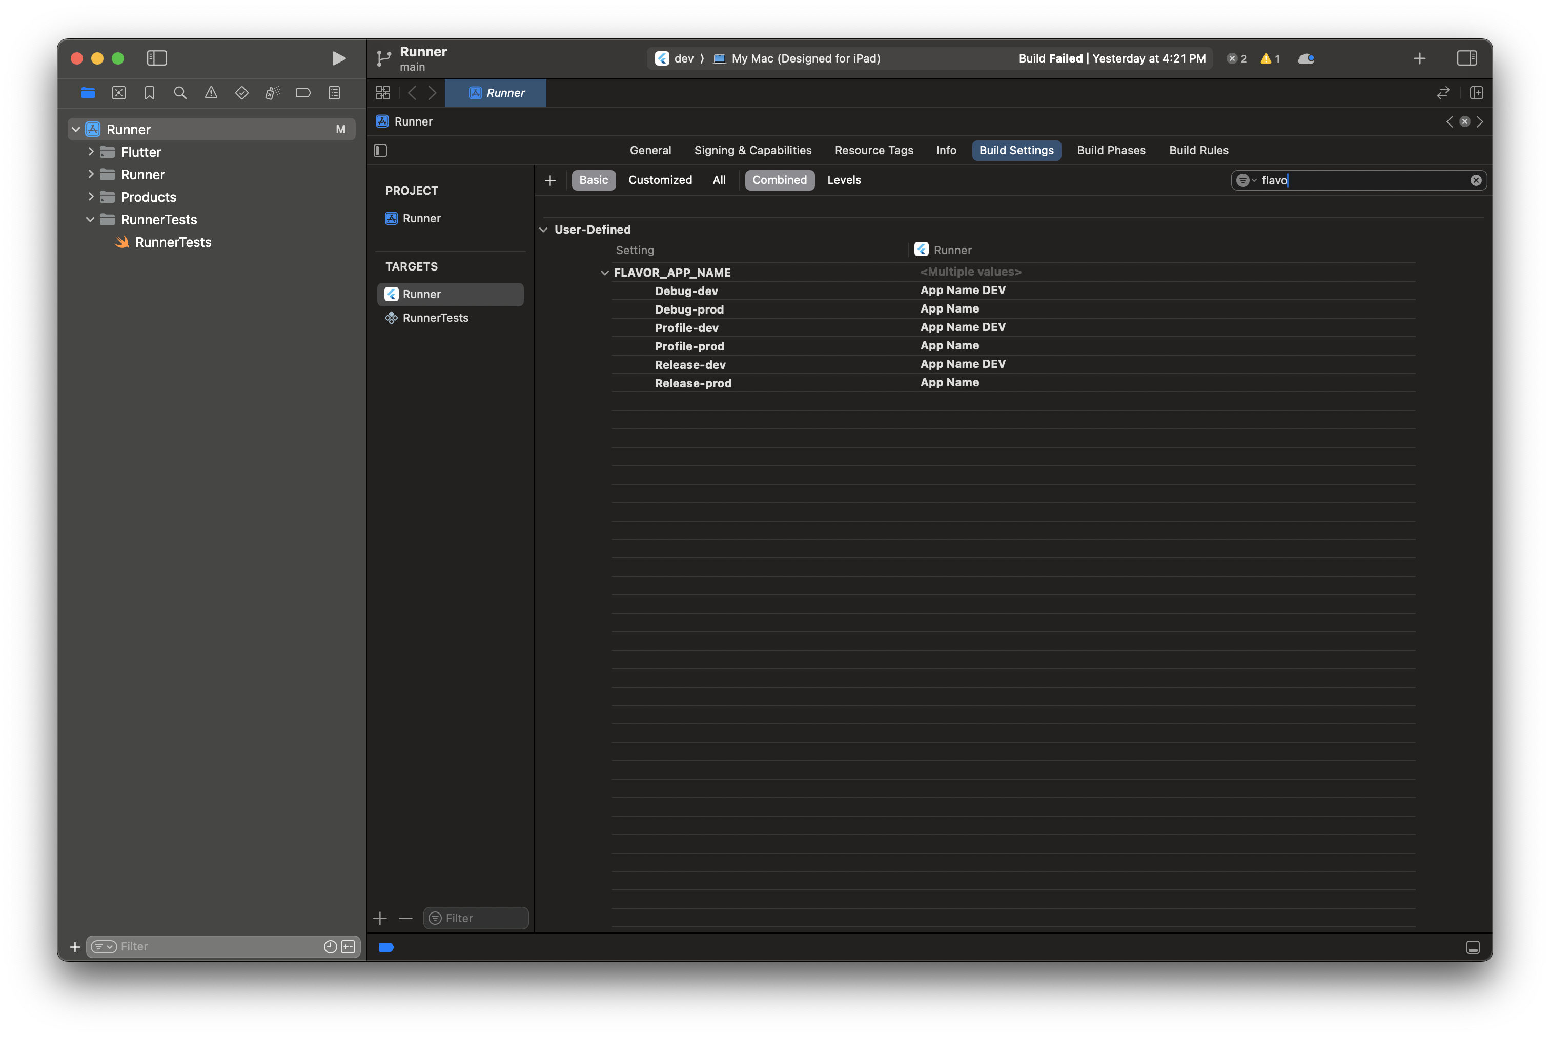
Task: Toggle the left navigator sidebar
Action: pos(157,58)
